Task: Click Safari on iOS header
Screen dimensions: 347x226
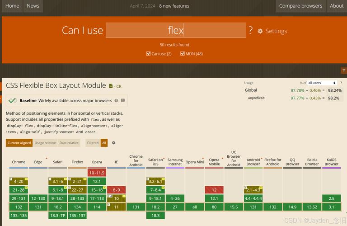Action: [x=155, y=162]
